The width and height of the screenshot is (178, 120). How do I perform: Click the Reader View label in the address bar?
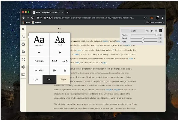click(x=46, y=18)
